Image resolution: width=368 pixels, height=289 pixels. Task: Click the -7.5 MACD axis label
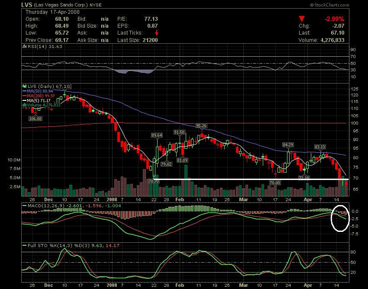pyautogui.click(x=355, y=234)
